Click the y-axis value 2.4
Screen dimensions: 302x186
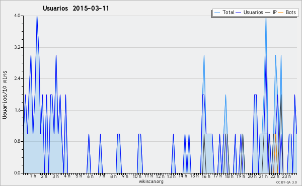coord(17,78)
